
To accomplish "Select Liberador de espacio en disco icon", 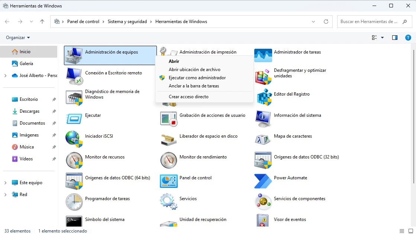I will click(x=168, y=140).
